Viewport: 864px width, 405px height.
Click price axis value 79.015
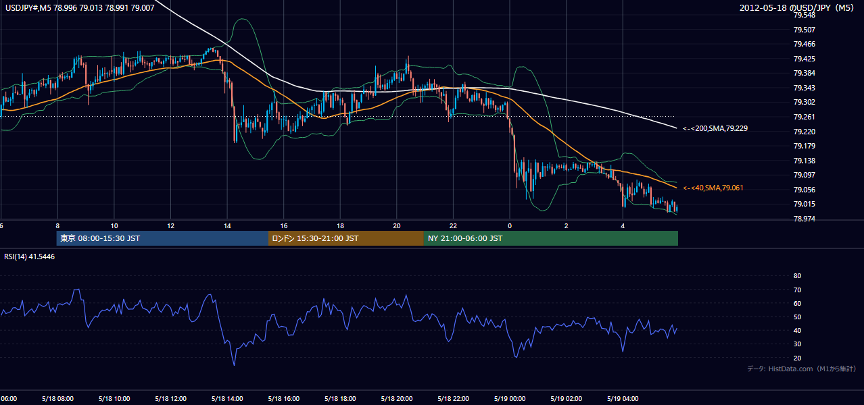804,204
